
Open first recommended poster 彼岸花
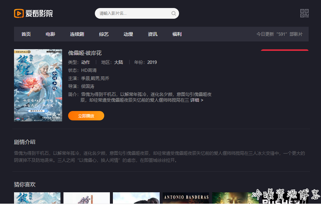[x=37, y=198]
